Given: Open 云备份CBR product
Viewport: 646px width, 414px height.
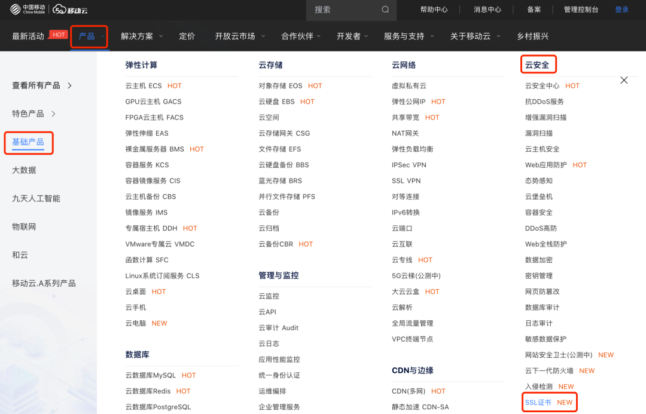Looking at the screenshot, I should click(276, 244).
